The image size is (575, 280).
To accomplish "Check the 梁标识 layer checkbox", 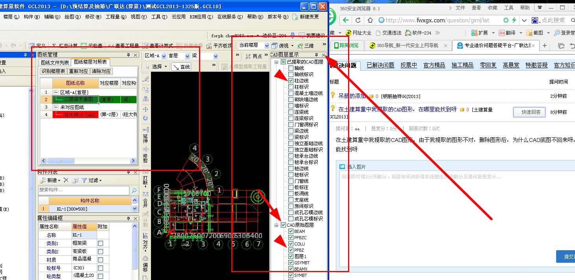I will [x=291, y=137].
